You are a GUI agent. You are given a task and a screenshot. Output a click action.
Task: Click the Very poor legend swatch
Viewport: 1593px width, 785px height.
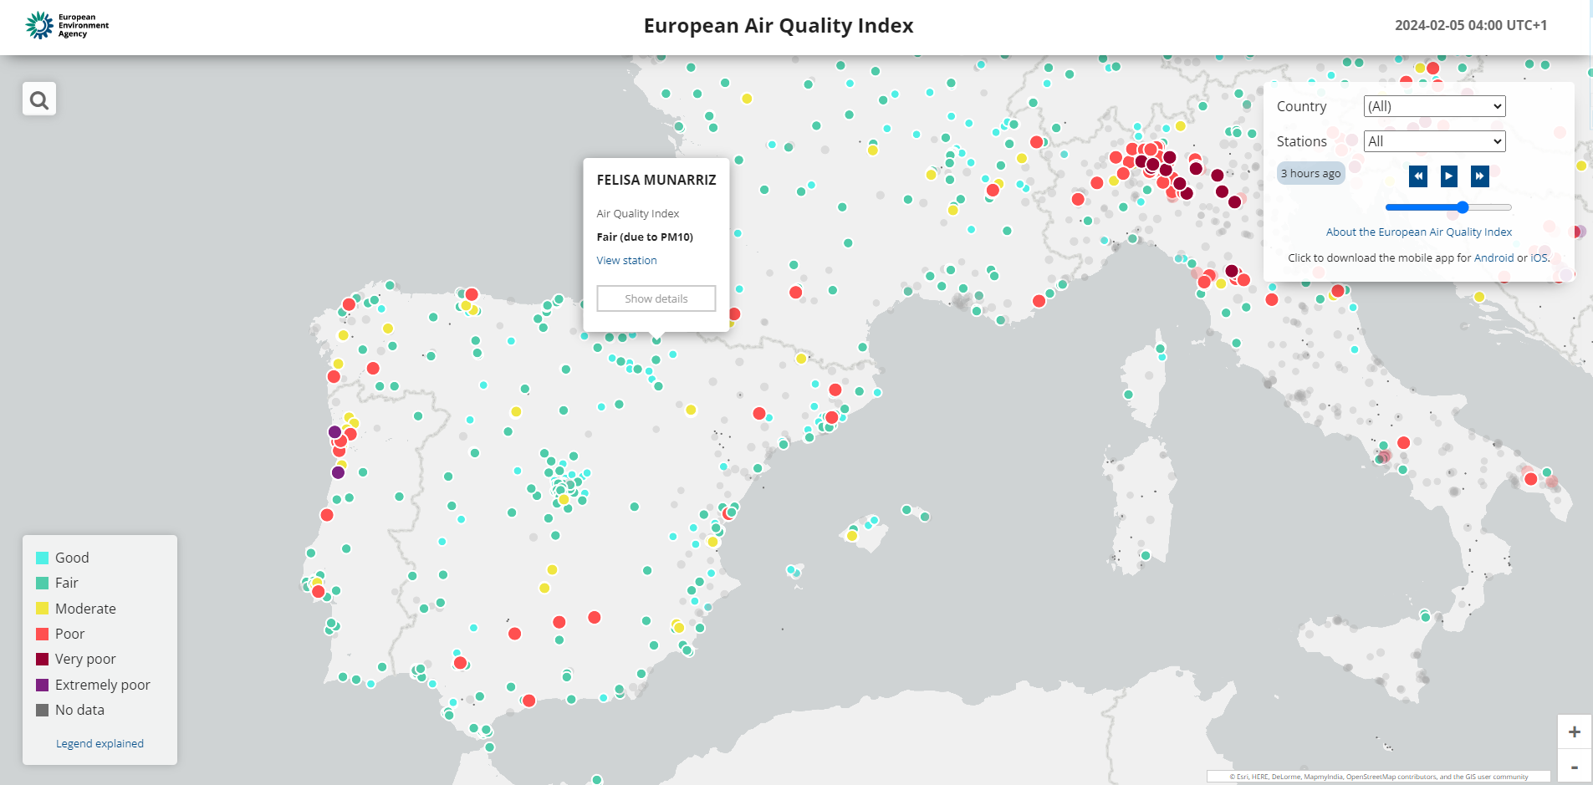click(43, 660)
